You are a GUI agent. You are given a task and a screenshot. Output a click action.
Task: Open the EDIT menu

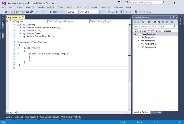tap(11, 7)
